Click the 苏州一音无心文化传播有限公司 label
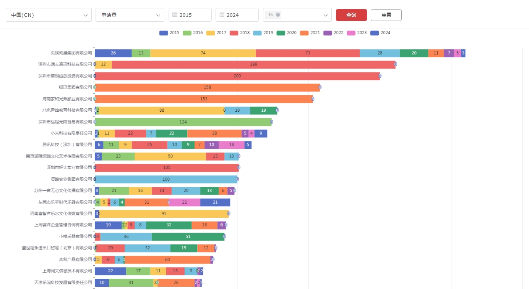This screenshot has height=289, width=529. pyautogui.click(x=63, y=190)
